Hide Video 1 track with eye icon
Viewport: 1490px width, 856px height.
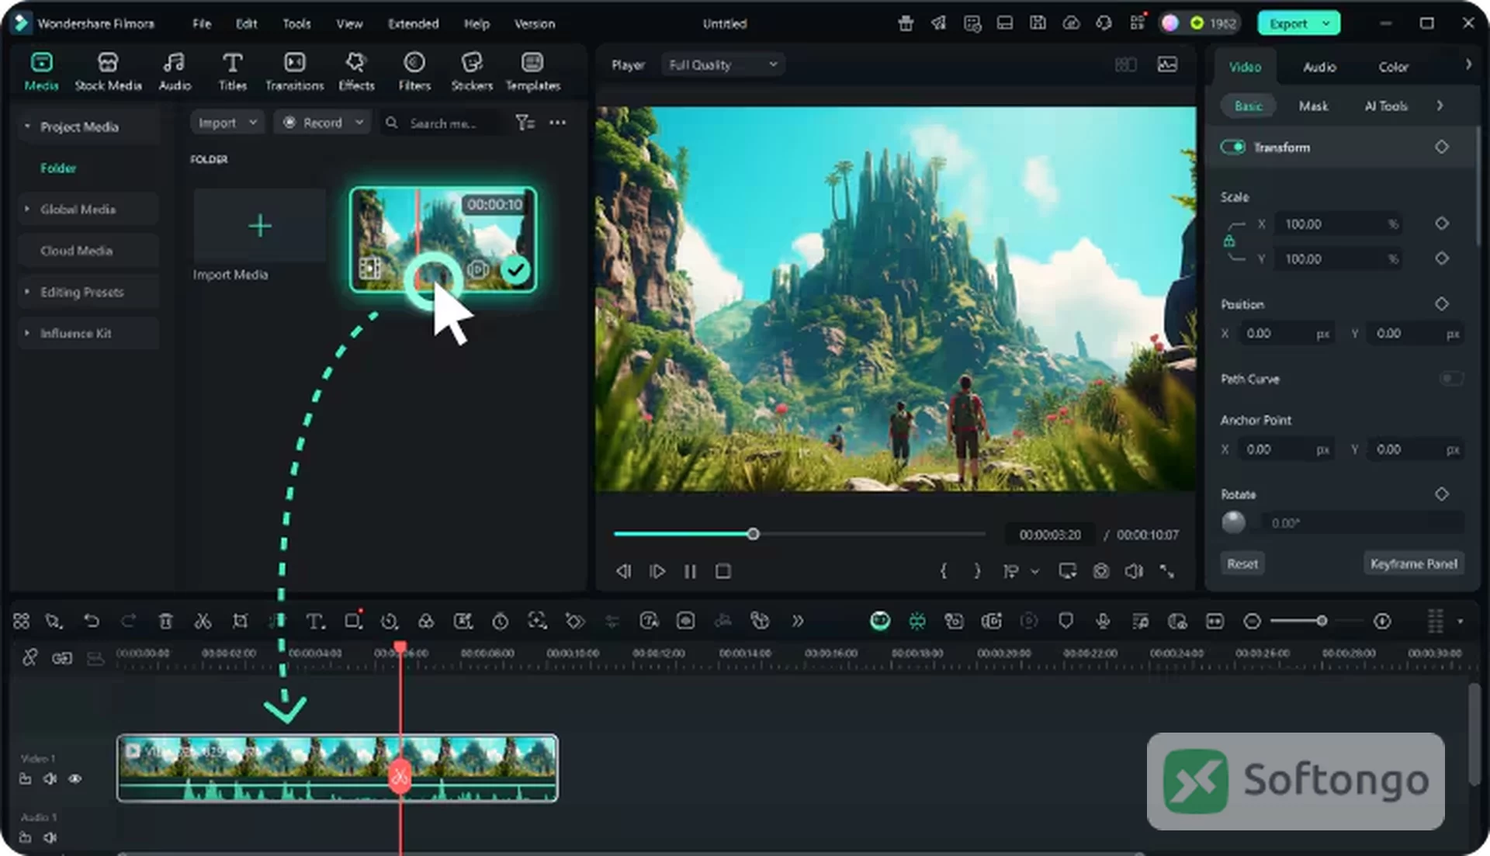75,778
